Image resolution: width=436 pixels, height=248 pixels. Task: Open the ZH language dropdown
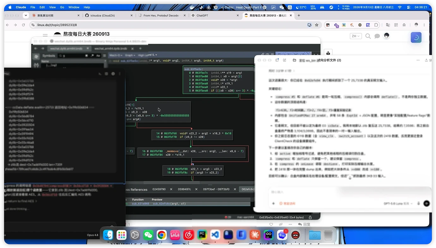point(356,36)
